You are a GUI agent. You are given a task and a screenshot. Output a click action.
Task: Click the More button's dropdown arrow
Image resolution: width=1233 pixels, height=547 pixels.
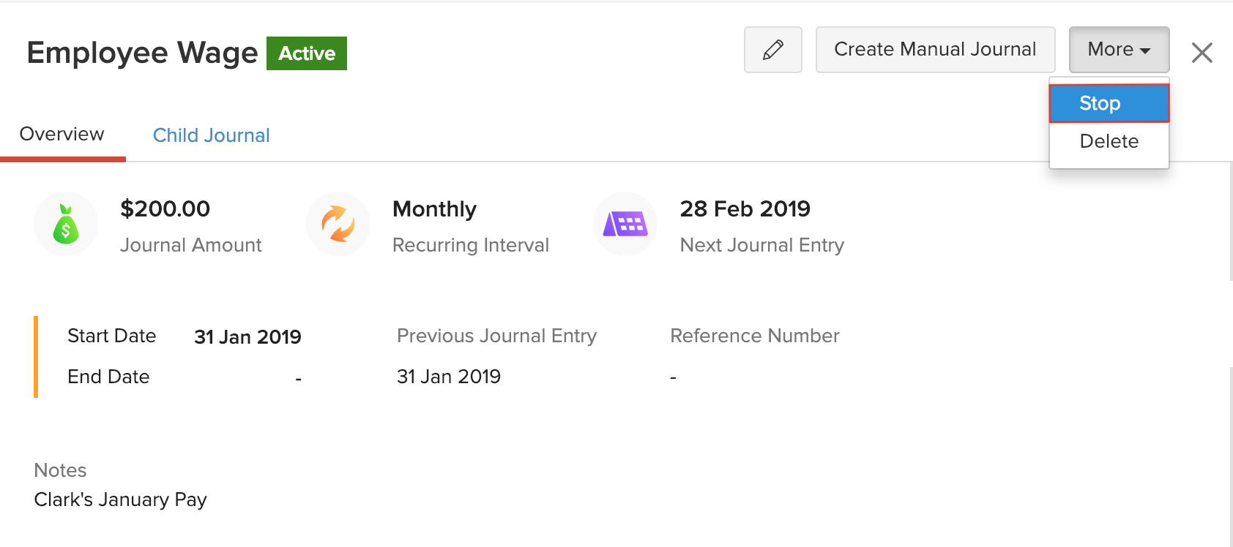(x=1145, y=50)
